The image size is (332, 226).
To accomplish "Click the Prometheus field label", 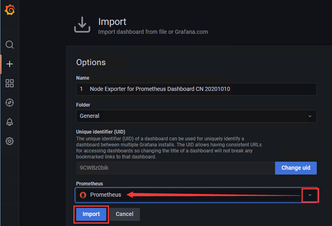I will (89, 184).
